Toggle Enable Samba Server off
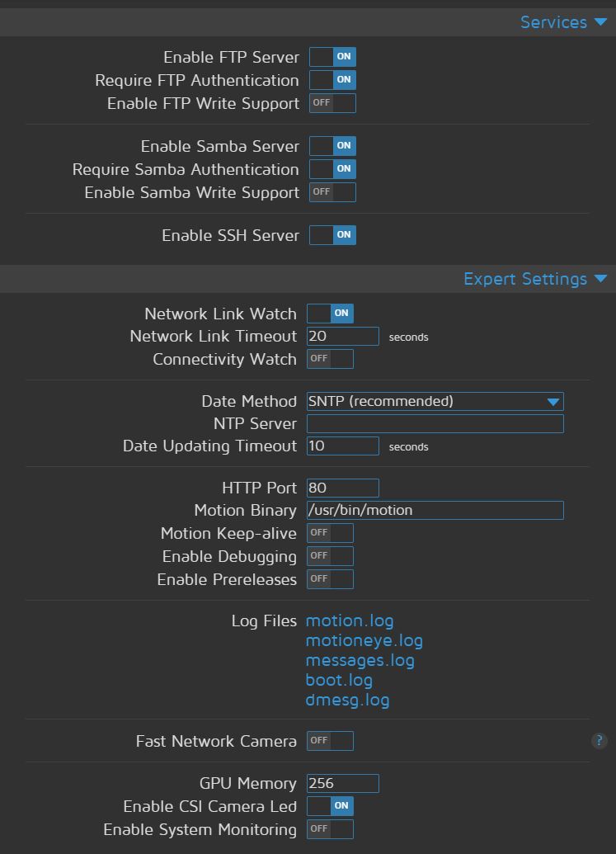616x854 pixels. 332,146
